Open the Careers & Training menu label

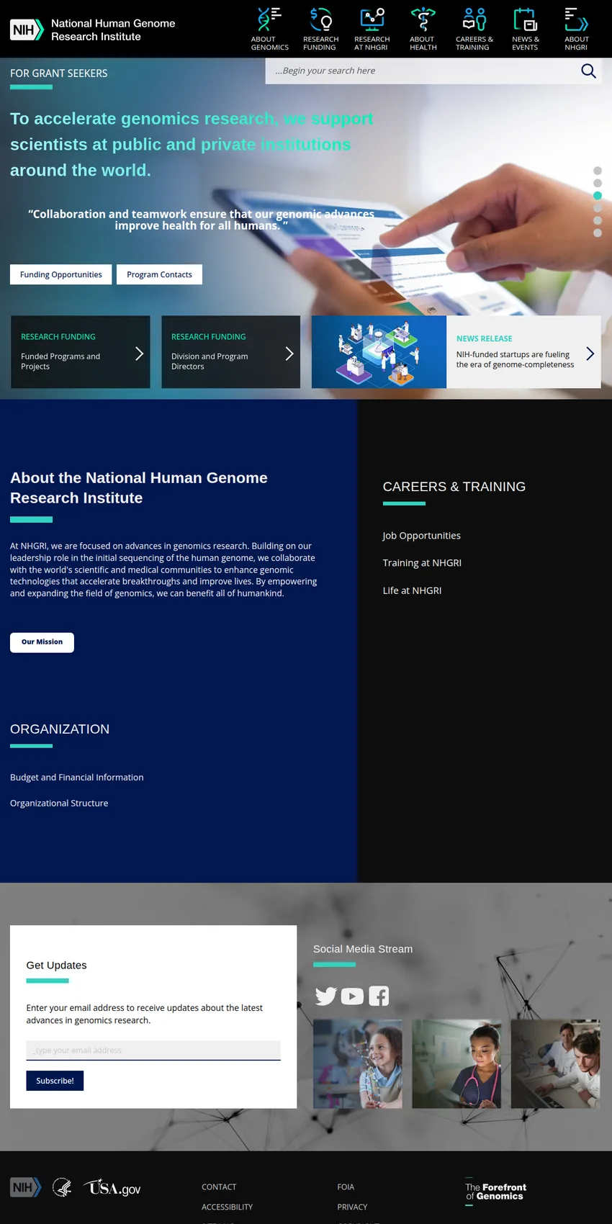coord(474,43)
